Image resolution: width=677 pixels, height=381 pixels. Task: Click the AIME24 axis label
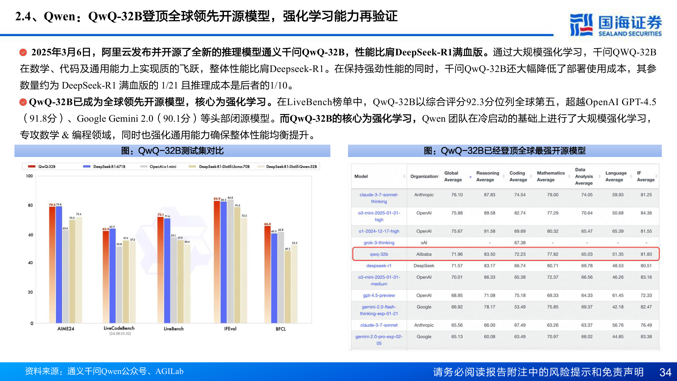tap(66, 329)
